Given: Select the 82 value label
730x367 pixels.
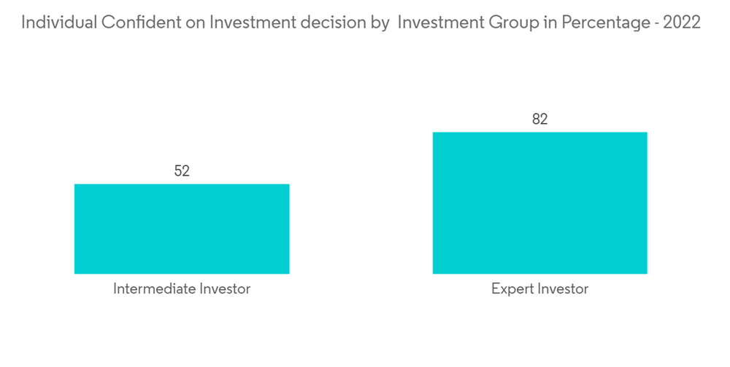Looking at the screenshot, I should click(539, 119).
